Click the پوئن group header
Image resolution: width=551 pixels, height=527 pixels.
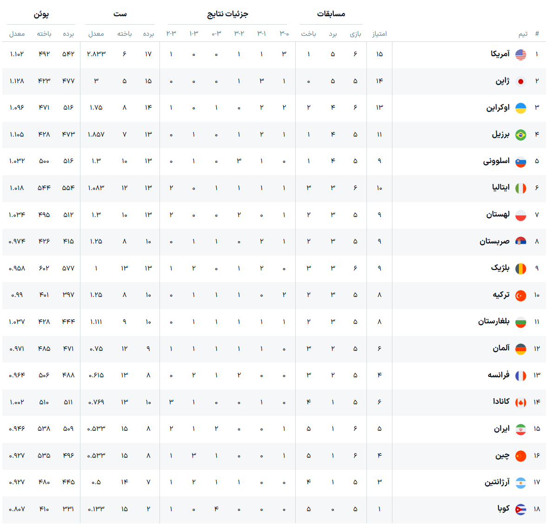tap(41, 14)
